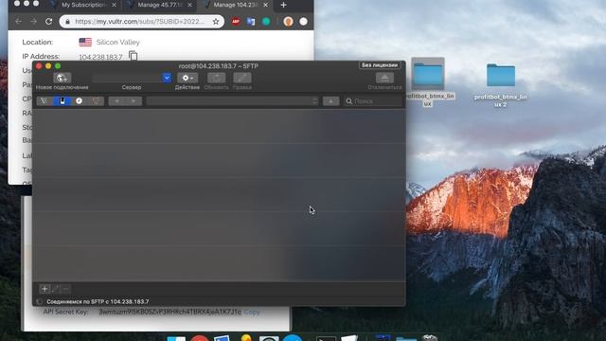Show the Bonjour bookmarks view
Image resolution: width=606 pixels, height=341 pixels.
click(x=96, y=101)
